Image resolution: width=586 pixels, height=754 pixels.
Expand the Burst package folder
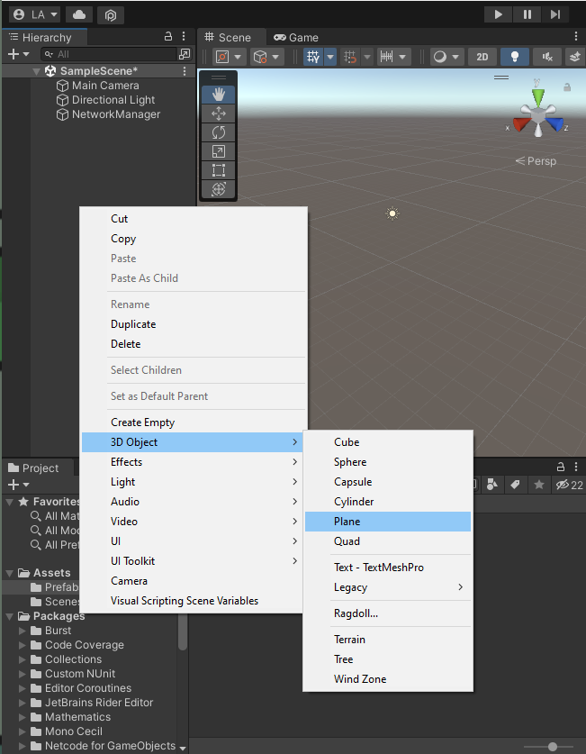[x=23, y=631]
